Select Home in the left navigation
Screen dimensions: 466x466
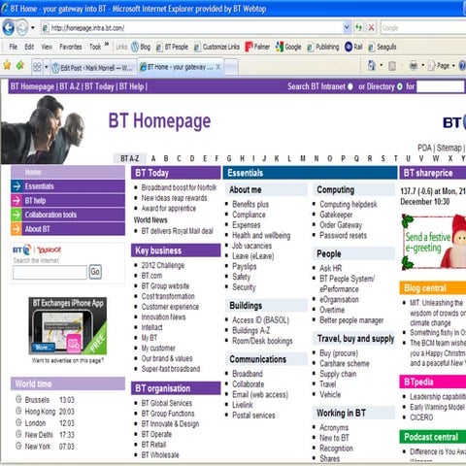(68, 172)
